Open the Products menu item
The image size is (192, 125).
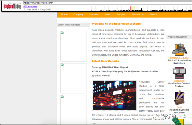pyautogui.click(x=94, y=14)
